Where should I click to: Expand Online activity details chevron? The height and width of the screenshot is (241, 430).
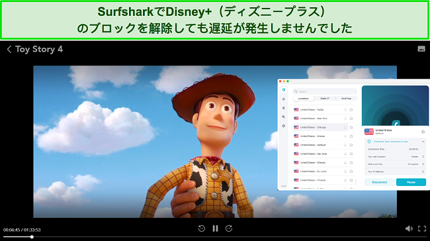[423, 164]
